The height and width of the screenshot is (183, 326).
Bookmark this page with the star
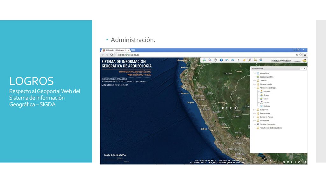[x=301, y=55]
